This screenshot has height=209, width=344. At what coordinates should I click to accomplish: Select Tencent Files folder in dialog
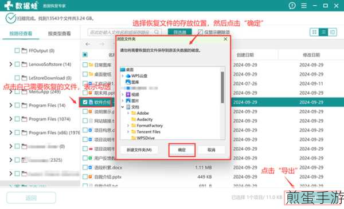pyautogui.click(x=148, y=131)
